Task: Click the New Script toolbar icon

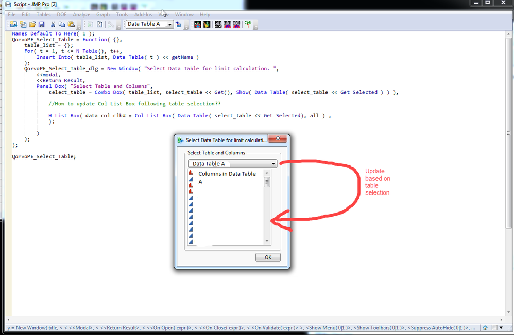Action: 23,24
